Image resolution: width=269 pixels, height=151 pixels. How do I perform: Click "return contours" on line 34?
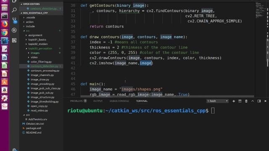106,26
